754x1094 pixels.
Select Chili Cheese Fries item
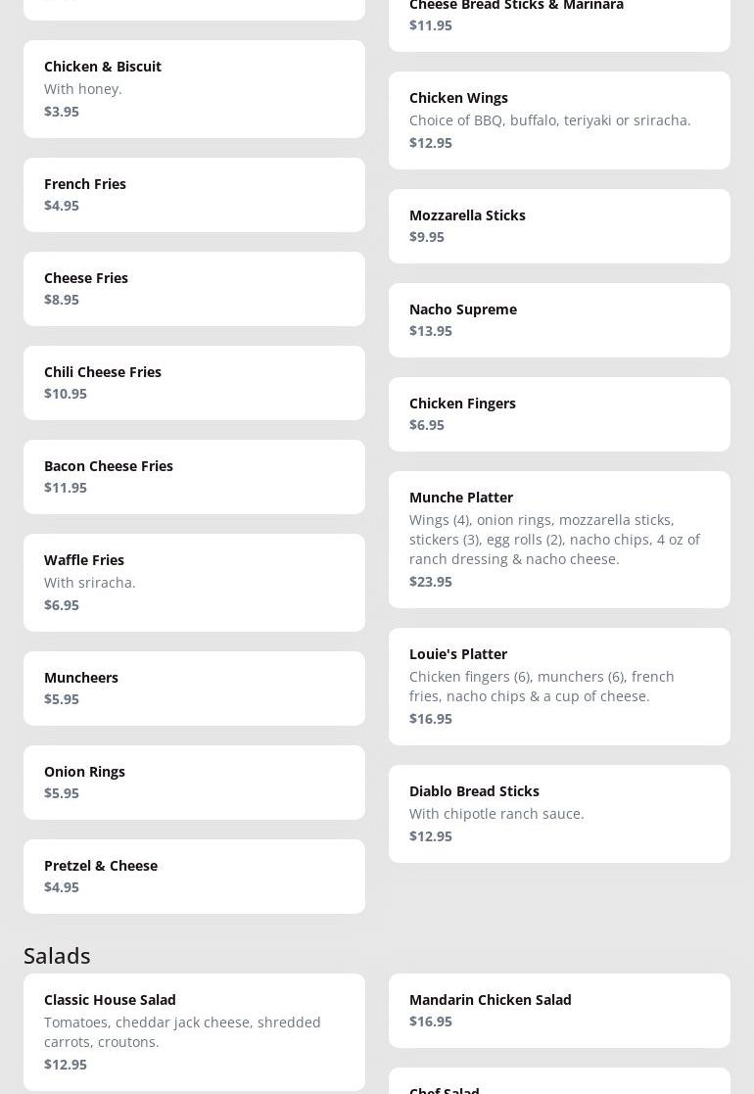pyautogui.click(x=194, y=383)
